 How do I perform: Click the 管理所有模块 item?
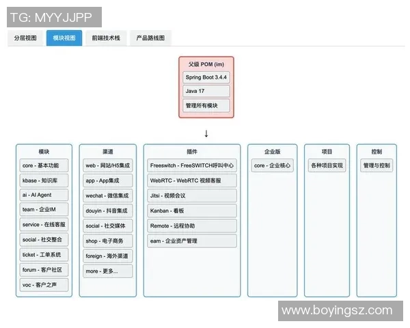click(x=206, y=106)
